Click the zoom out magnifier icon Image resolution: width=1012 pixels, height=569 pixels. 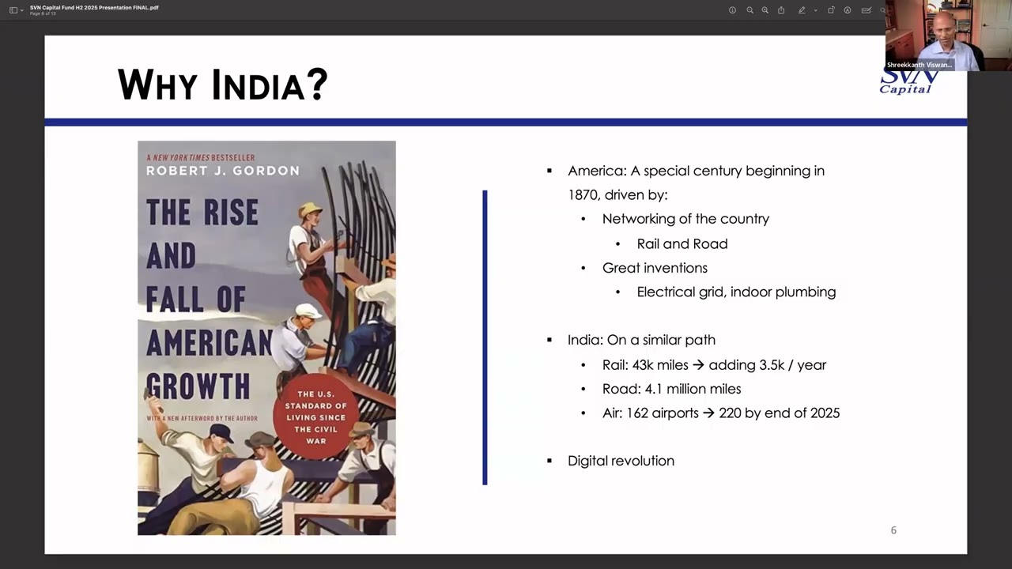(750, 10)
